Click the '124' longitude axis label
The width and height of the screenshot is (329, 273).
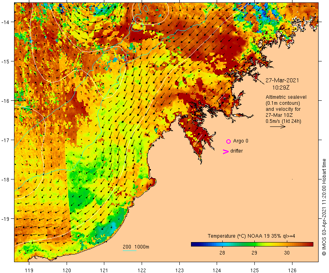click(217, 270)
